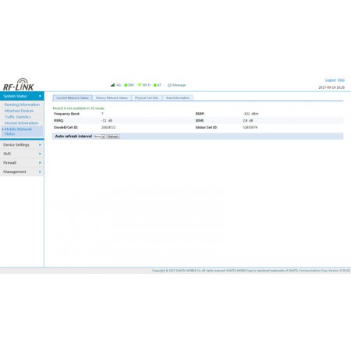
Task: Open the Auto refresh interval dropdown
Action: pos(99,136)
